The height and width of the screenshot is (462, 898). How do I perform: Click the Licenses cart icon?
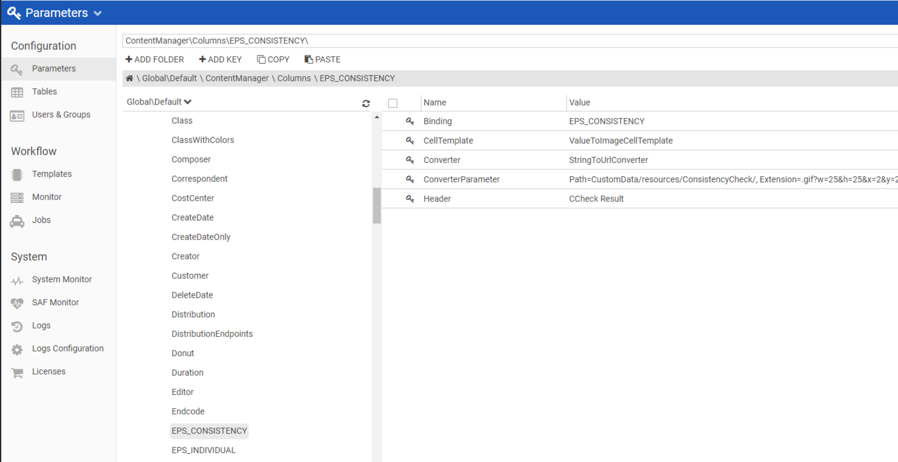click(17, 372)
